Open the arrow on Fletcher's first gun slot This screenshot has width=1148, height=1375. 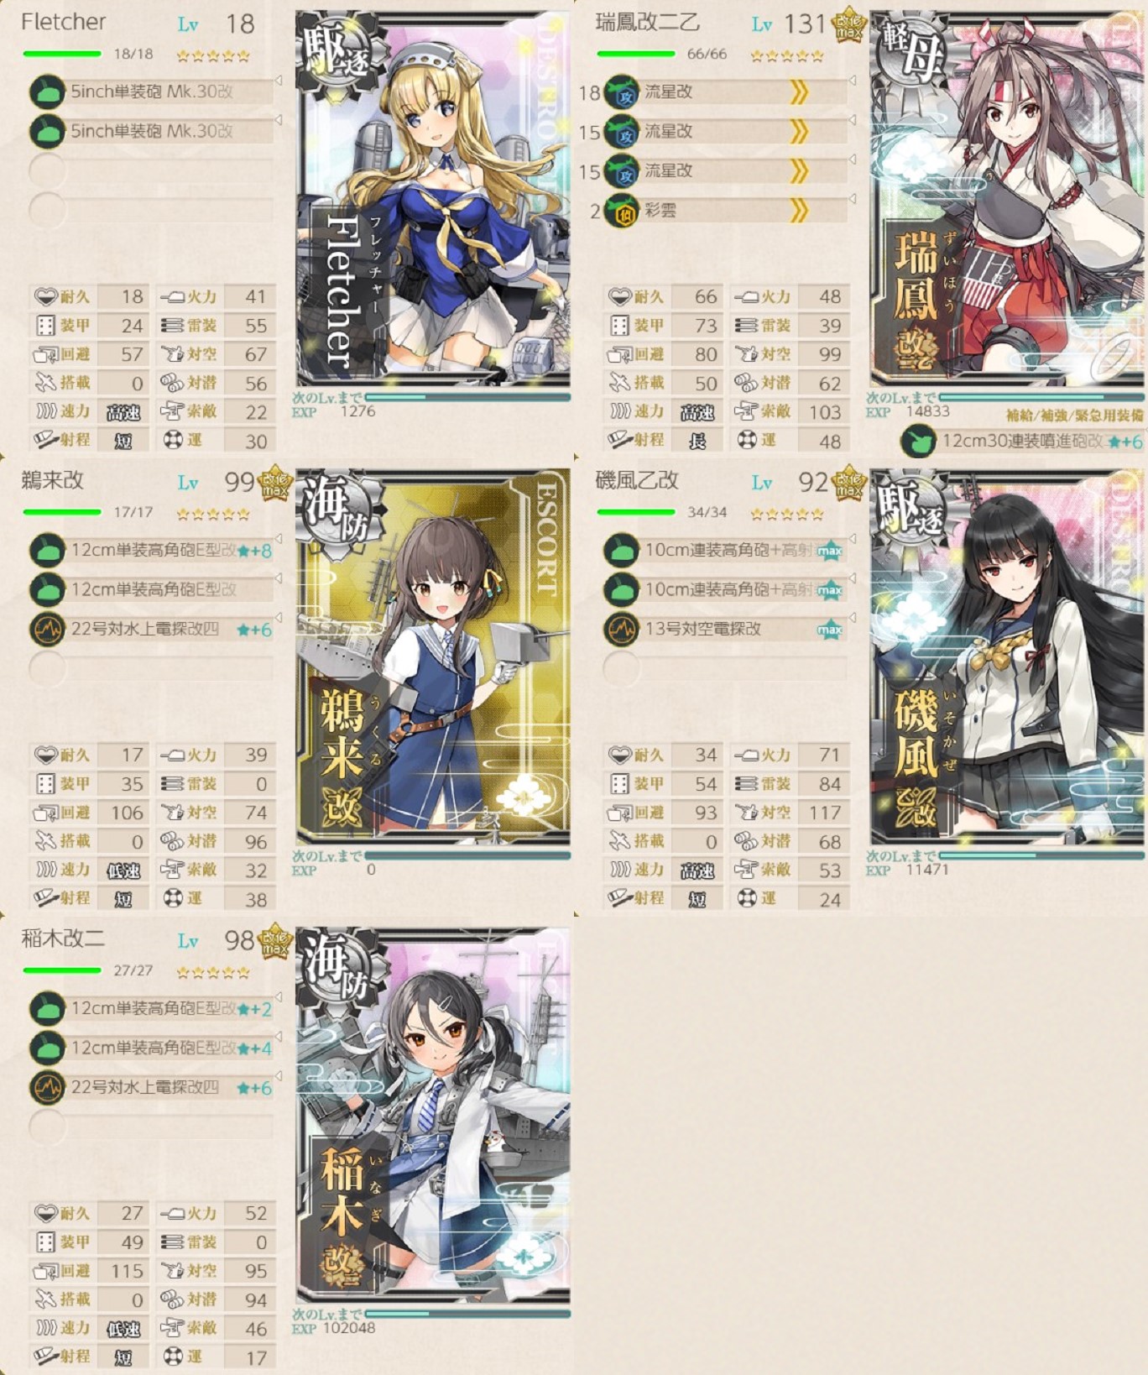click(278, 81)
